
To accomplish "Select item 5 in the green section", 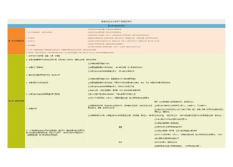I will [37, 83].
